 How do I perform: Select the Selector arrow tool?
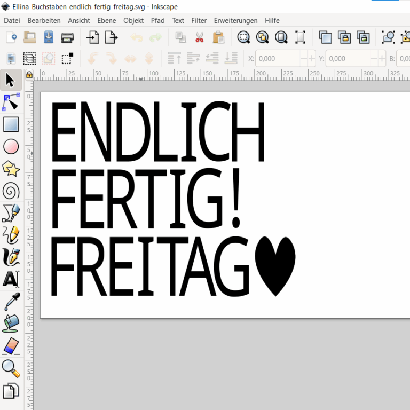[x=11, y=80]
